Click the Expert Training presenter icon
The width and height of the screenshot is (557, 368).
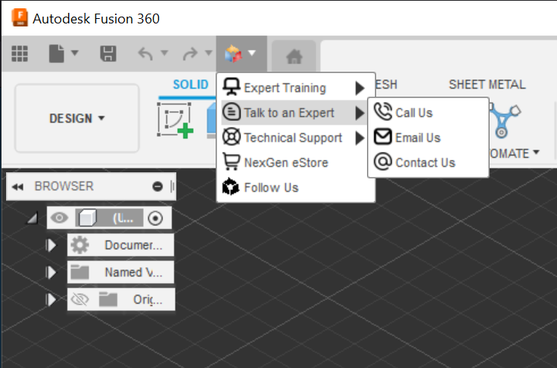click(232, 87)
